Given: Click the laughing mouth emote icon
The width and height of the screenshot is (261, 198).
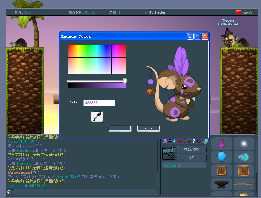Looking at the screenshot, I should (170, 141).
